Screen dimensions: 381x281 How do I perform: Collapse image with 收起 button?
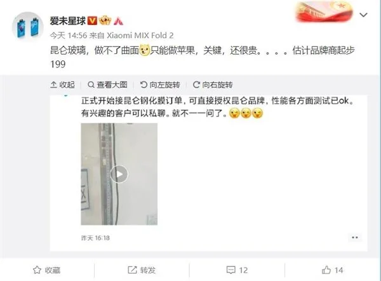tap(62, 85)
